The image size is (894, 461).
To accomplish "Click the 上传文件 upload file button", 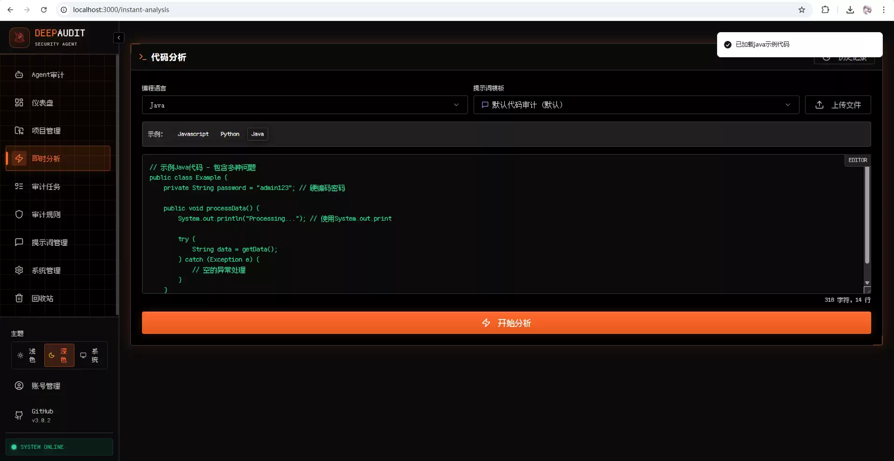I will click(838, 105).
